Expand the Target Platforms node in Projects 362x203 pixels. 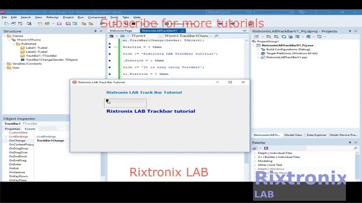(258, 54)
